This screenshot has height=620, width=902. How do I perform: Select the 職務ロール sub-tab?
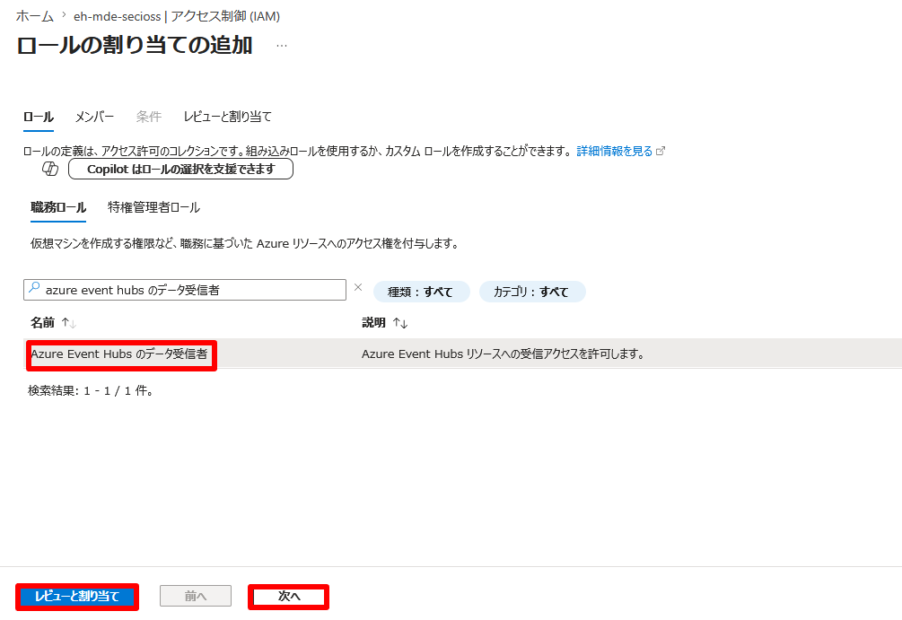[x=58, y=207]
